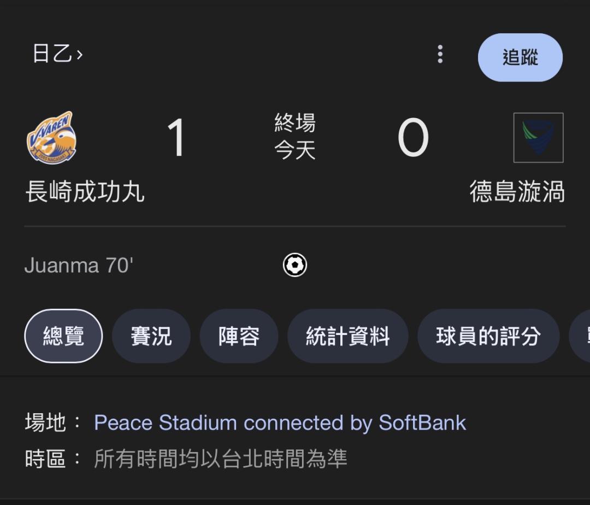Open the 統計資料 statistics tab
This screenshot has width=590, height=505.
pos(347,336)
